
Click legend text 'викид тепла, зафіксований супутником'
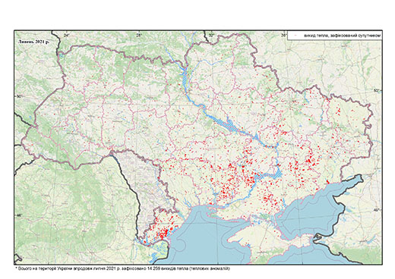coord(343,36)
